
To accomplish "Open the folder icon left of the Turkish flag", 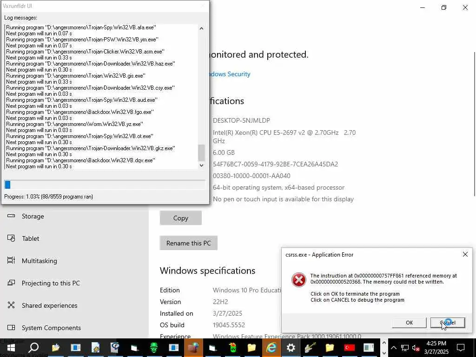I will (x=330, y=348).
